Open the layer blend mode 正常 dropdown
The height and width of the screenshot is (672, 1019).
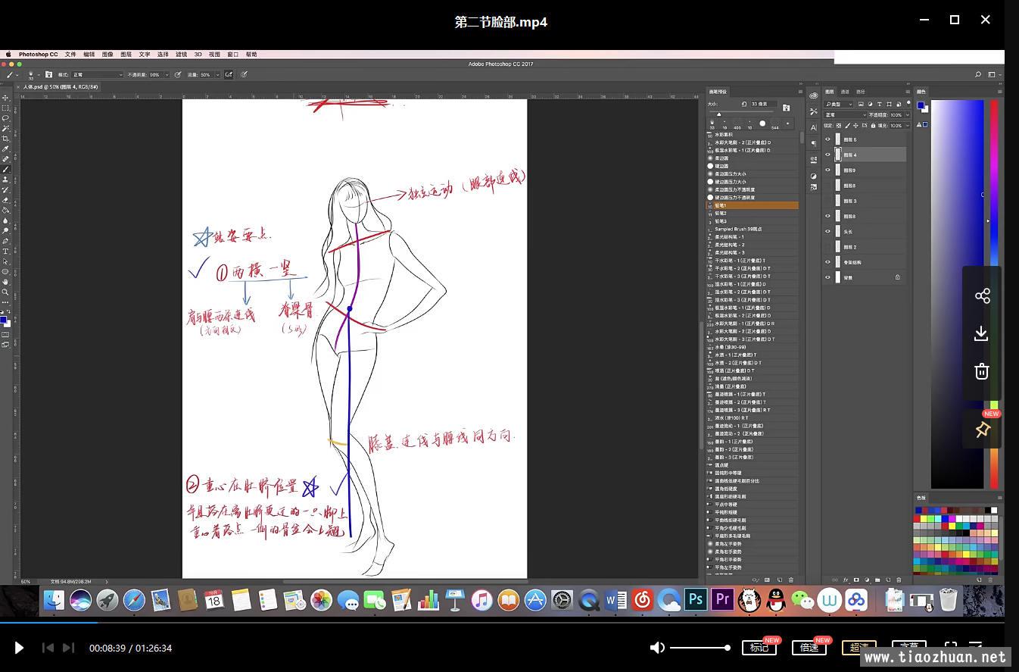[844, 115]
